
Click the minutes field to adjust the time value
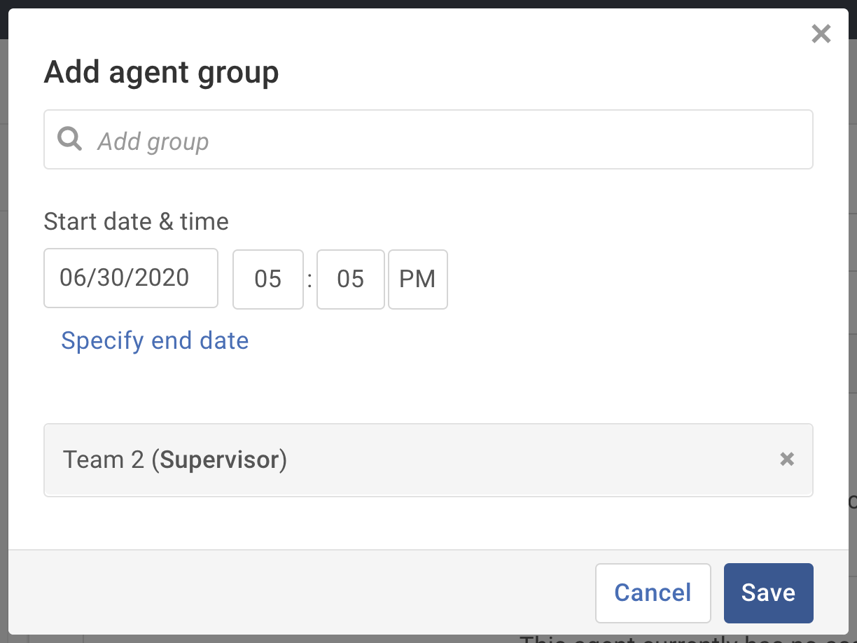350,279
